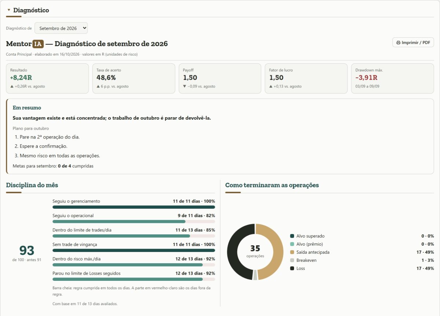This screenshot has width=440, height=316.
Task: Click the Fator de lucro 1,50 card
Action: 306,78
